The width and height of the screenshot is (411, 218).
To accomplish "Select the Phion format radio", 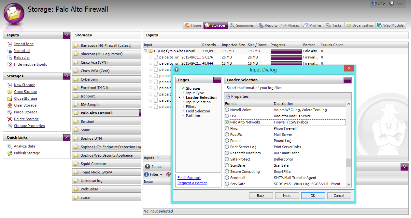I will click(x=227, y=128).
